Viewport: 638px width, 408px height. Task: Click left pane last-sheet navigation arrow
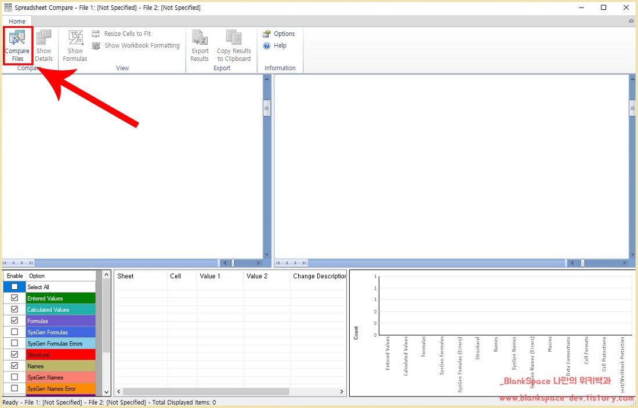click(31, 263)
